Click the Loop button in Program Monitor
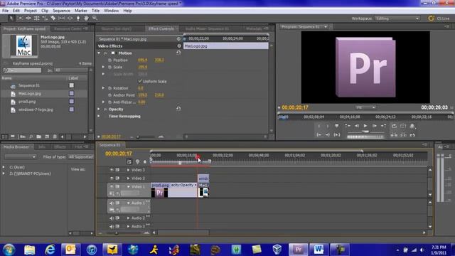Viewport: 455px width, 256px height. (x=394, y=126)
